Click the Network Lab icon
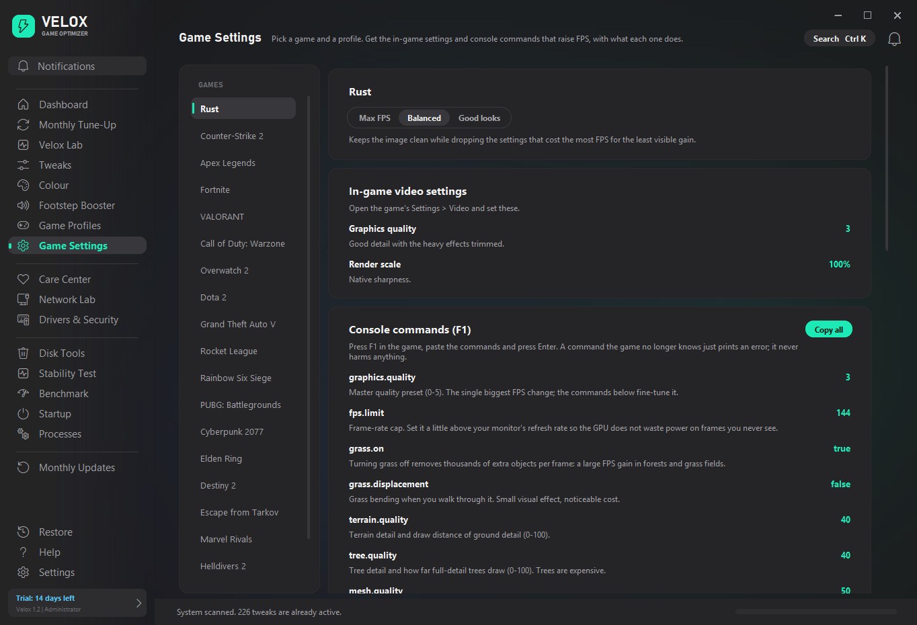The height and width of the screenshot is (625, 917). pyautogui.click(x=23, y=299)
